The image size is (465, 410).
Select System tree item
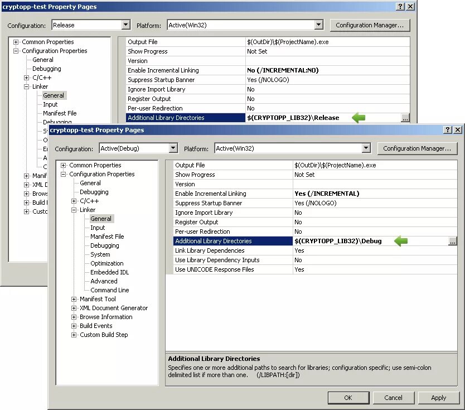tap(100, 254)
